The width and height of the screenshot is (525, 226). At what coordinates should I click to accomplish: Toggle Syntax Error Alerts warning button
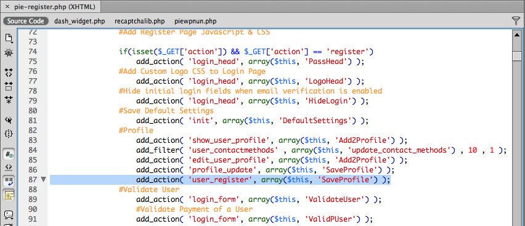click(x=9, y=195)
